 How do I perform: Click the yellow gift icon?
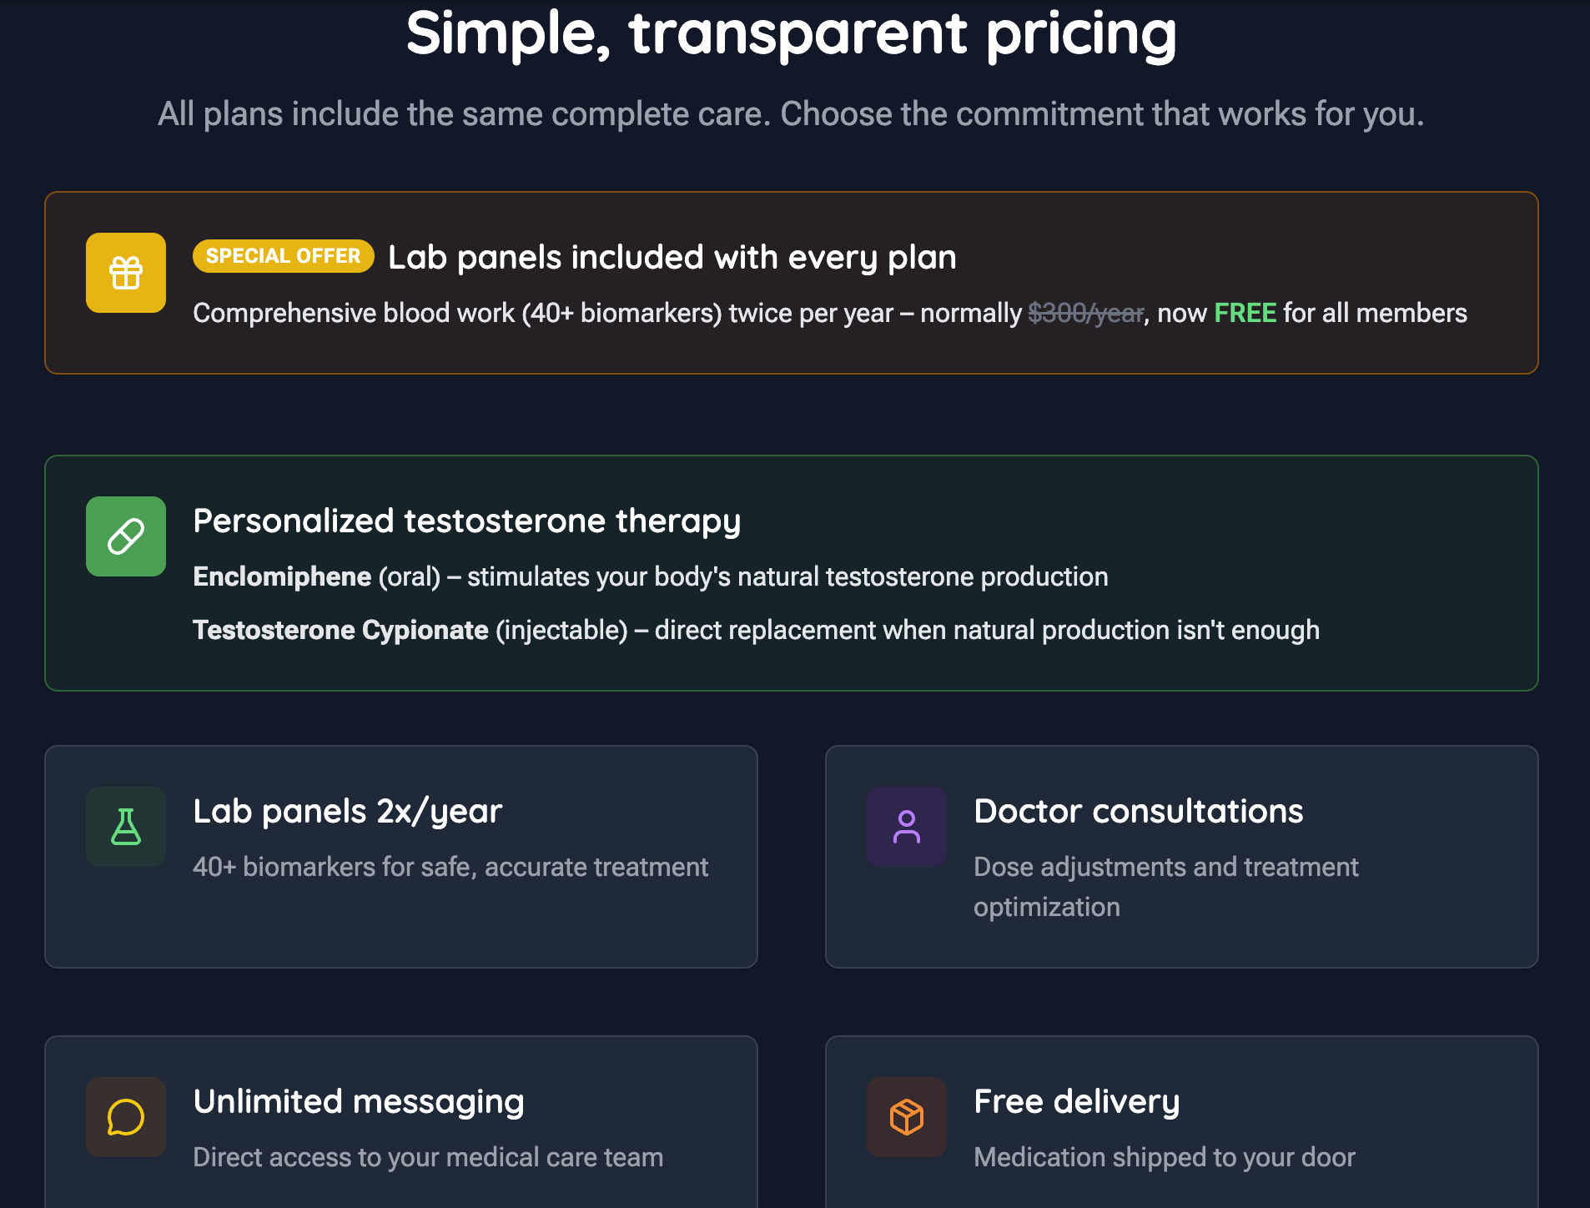pyautogui.click(x=126, y=273)
